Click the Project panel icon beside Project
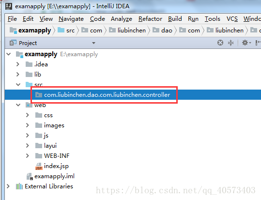 [x=13, y=43]
